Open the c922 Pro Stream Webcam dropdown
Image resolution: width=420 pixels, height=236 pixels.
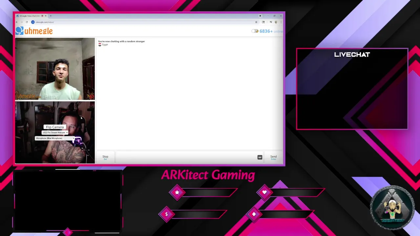pos(55,132)
